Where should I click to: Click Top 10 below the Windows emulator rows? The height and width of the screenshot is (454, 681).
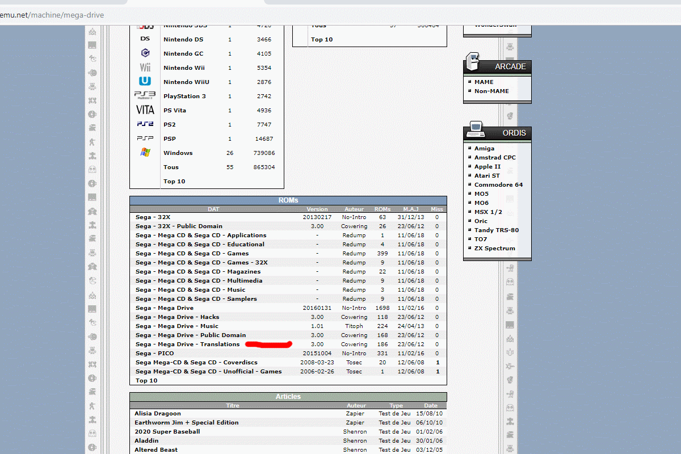(174, 181)
